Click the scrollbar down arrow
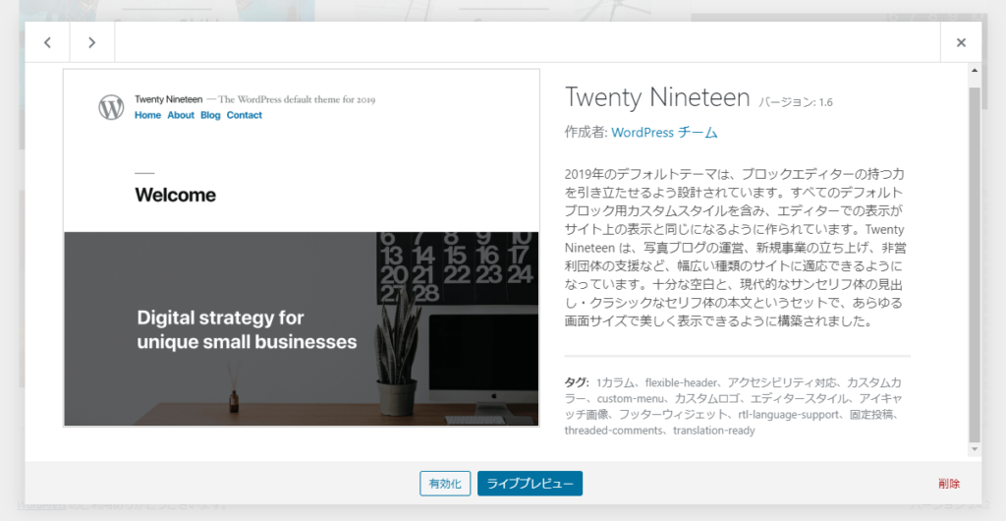The image size is (1006, 521). tap(975, 449)
